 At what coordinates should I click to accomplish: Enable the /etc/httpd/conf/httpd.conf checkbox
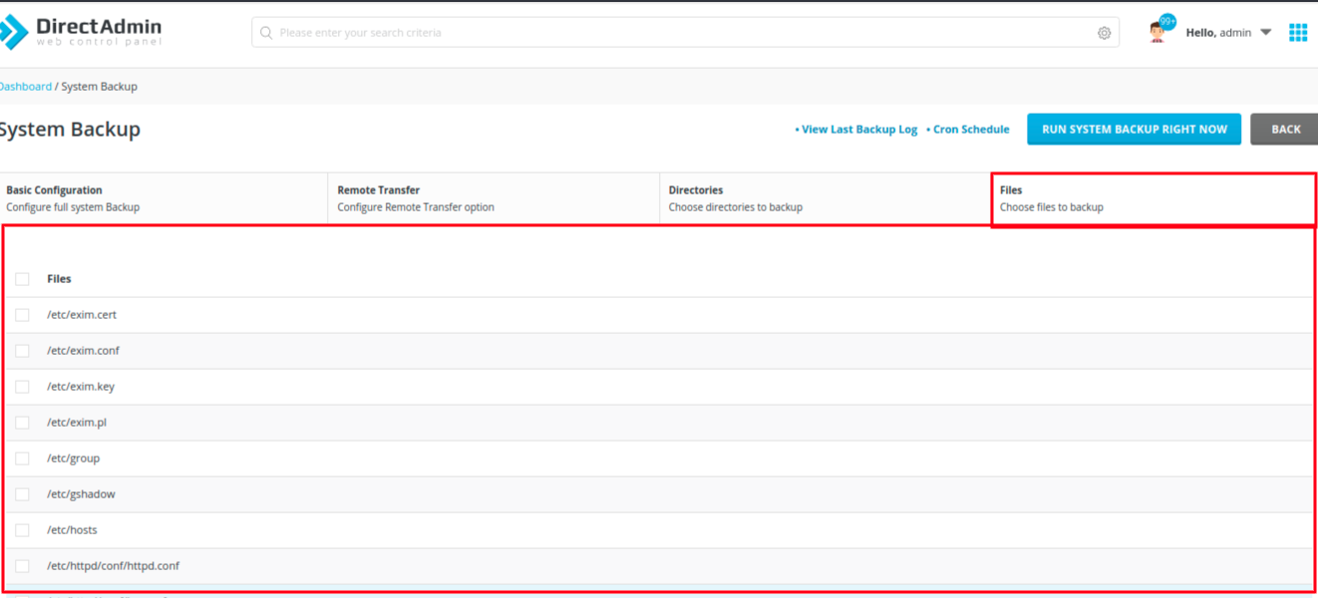tap(22, 566)
